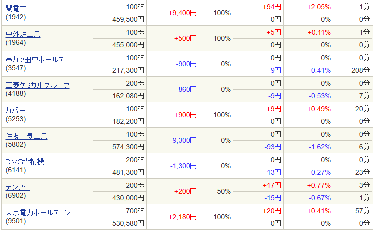This screenshot has height=231, width=373.
Task: Click the -1.62% loss percentage
Action: (319, 147)
